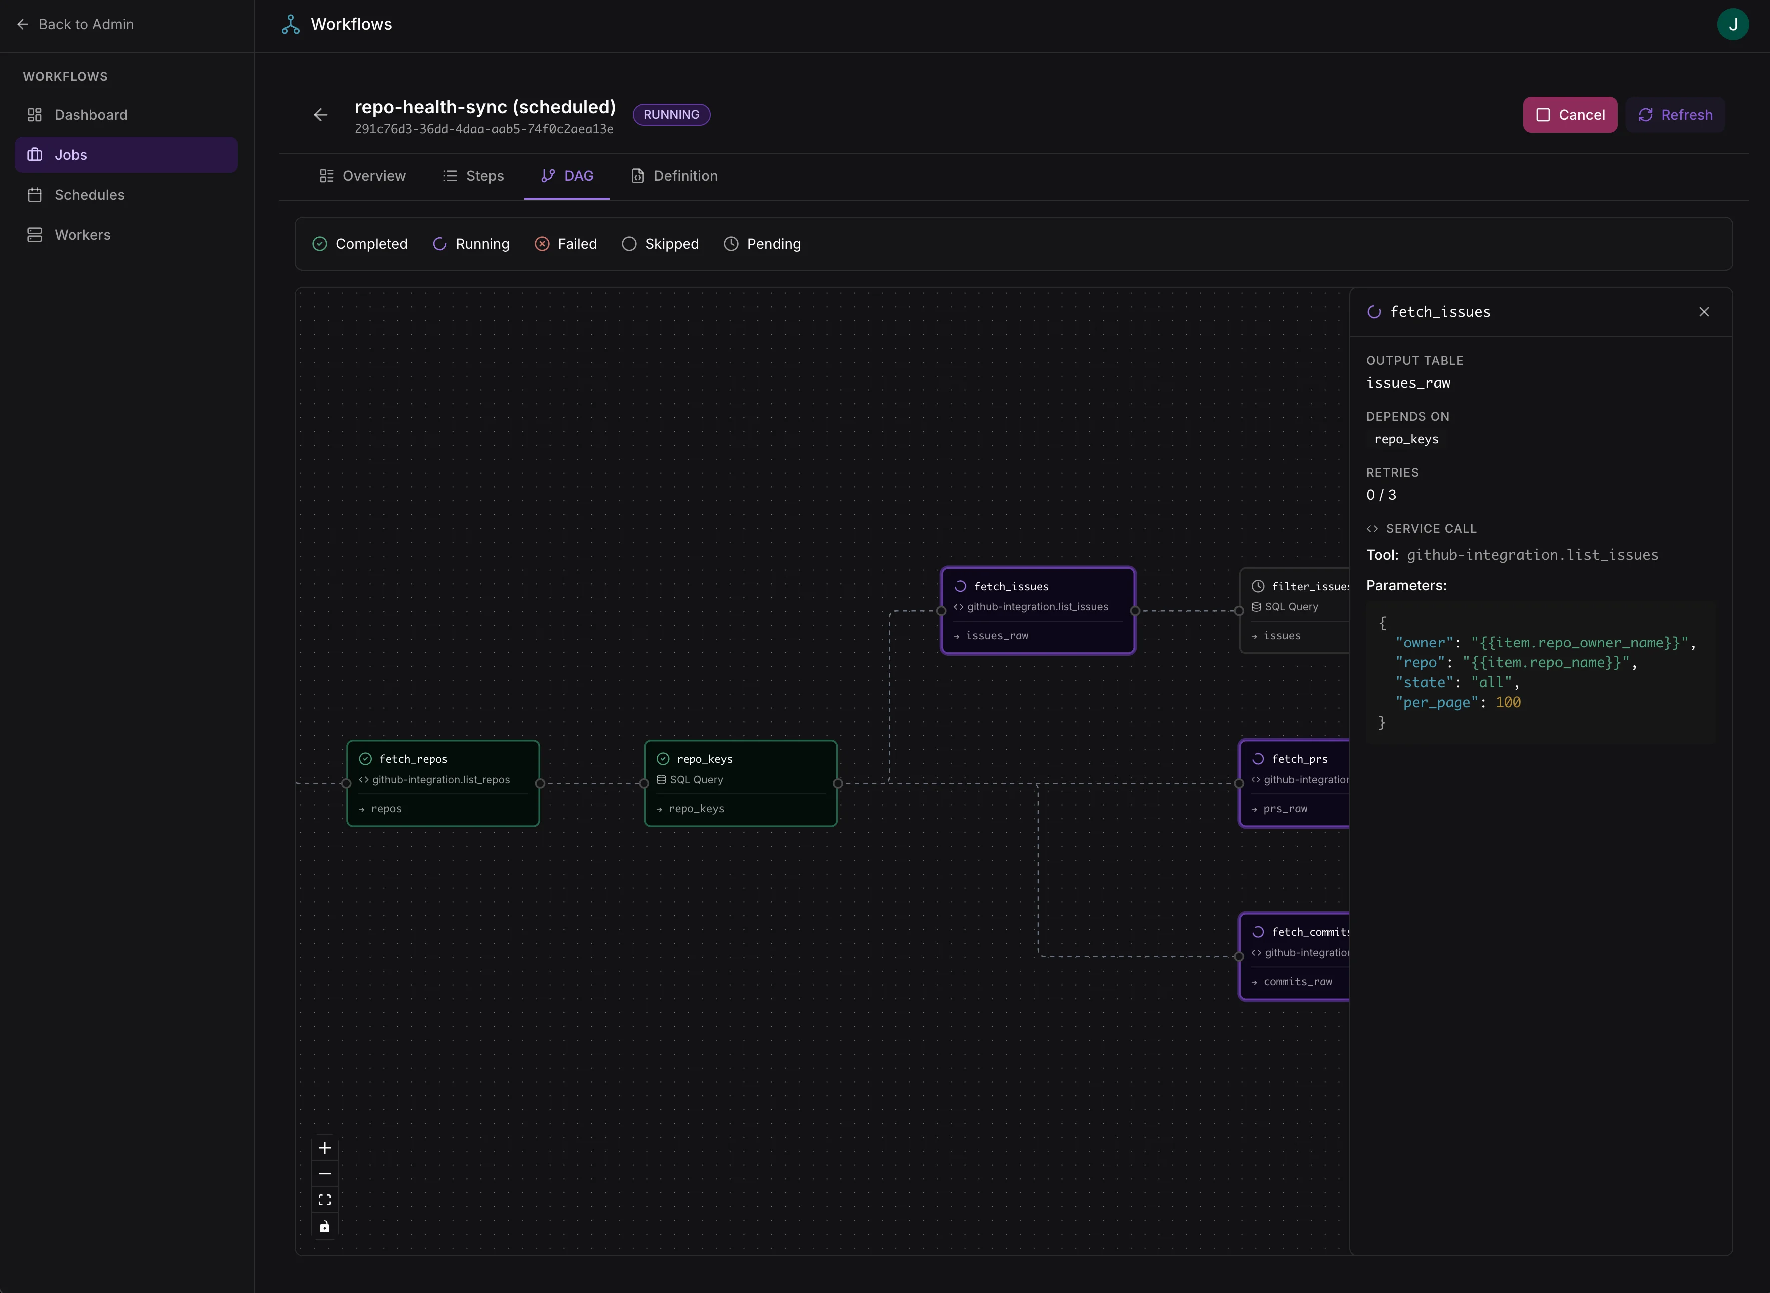Click the fetch_issues panel title
Image resolution: width=1770 pixels, height=1293 pixels.
1440,312
